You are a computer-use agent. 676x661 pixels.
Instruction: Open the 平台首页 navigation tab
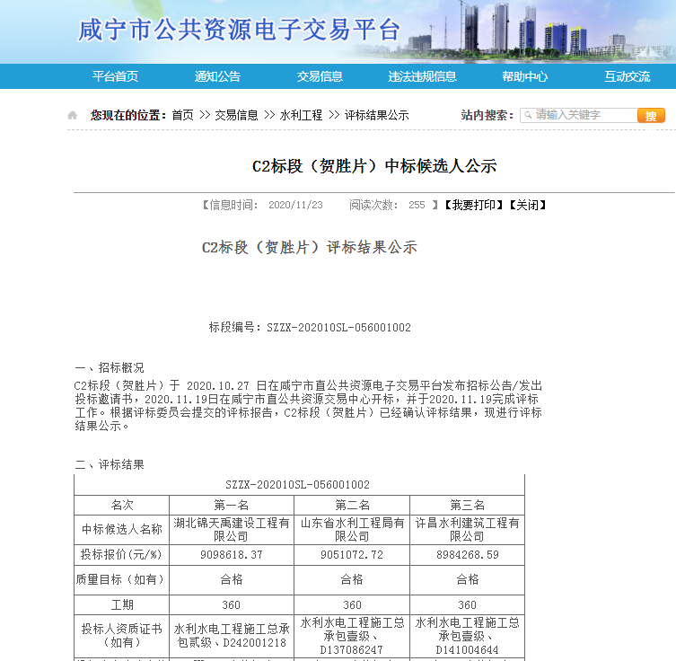click(115, 76)
